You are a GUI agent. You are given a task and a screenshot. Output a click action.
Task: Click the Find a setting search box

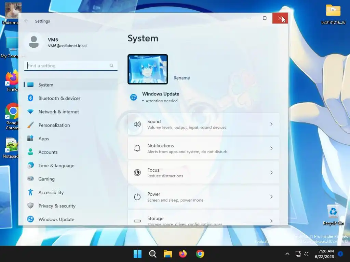[x=71, y=65]
